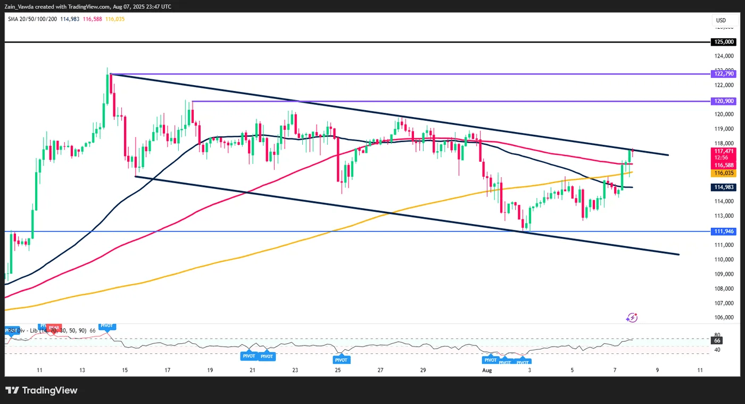Click the TradingView logo at bottom left
745x404 pixels.
pos(42,390)
